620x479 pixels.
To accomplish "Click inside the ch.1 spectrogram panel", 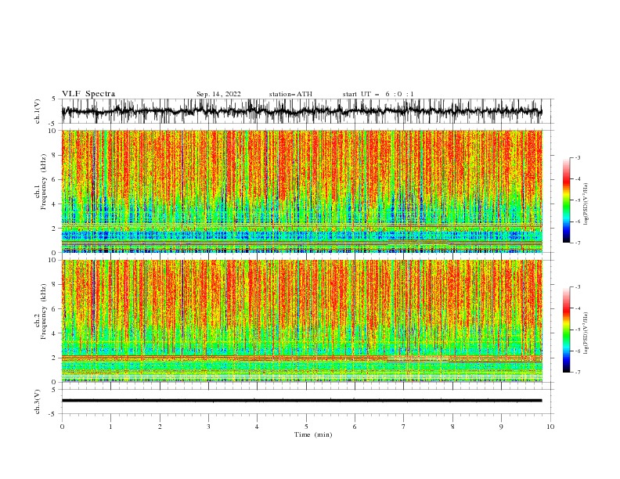I will [302, 191].
